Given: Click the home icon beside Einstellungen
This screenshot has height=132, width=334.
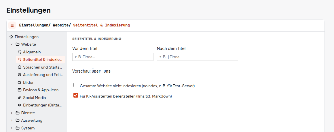Looking at the screenshot, I should pyautogui.click(x=11, y=37).
